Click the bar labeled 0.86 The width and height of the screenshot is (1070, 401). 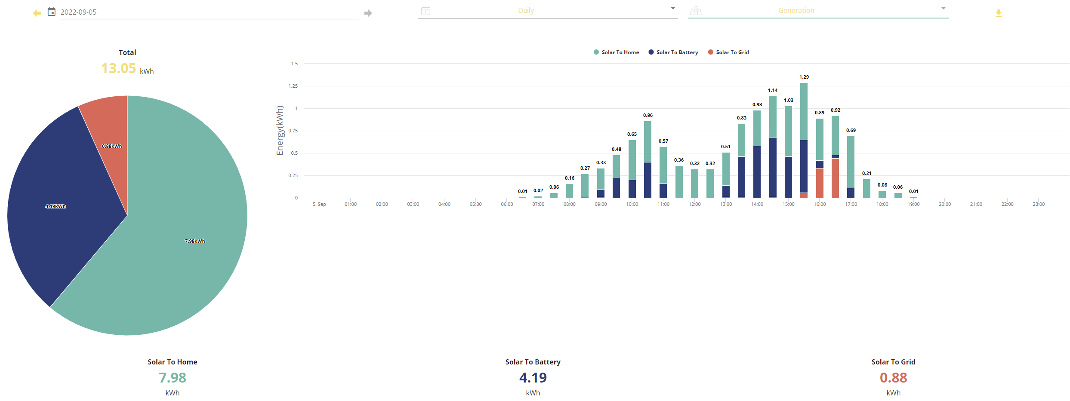coord(648,159)
